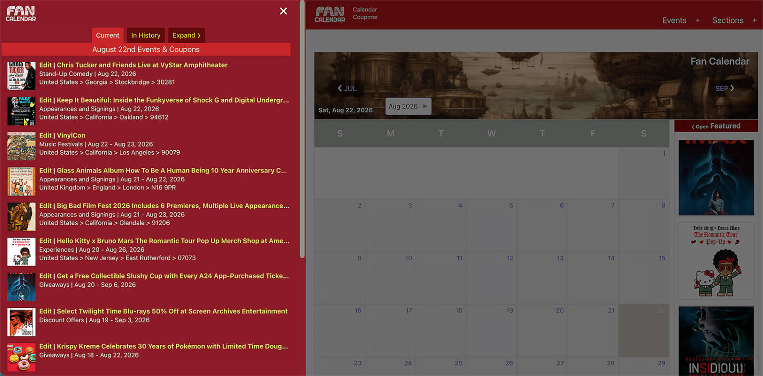Image resolution: width=763 pixels, height=376 pixels.
Task: Open Hello Kitty x Bruno Mars link
Action: (173, 241)
